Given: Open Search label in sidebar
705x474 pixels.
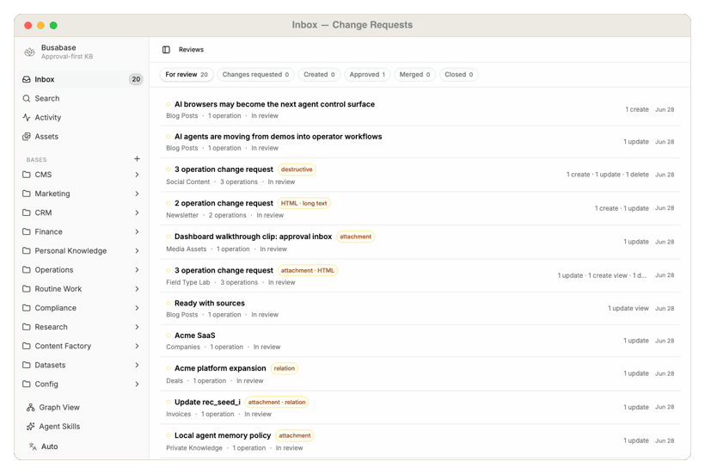Looking at the screenshot, I should click(47, 98).
